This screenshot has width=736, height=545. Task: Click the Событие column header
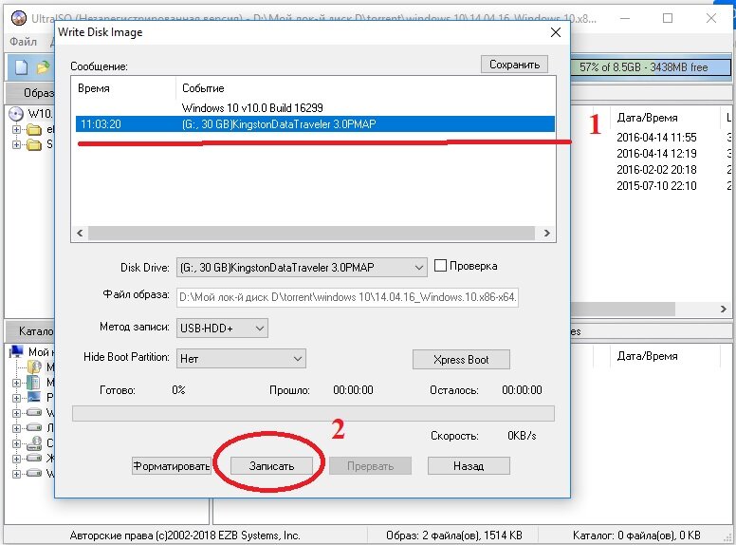click(x=203, y=88)
